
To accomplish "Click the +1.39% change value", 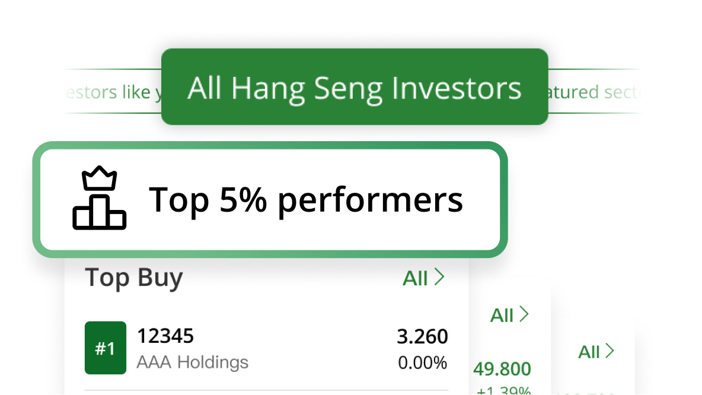I will click(503, 390).
